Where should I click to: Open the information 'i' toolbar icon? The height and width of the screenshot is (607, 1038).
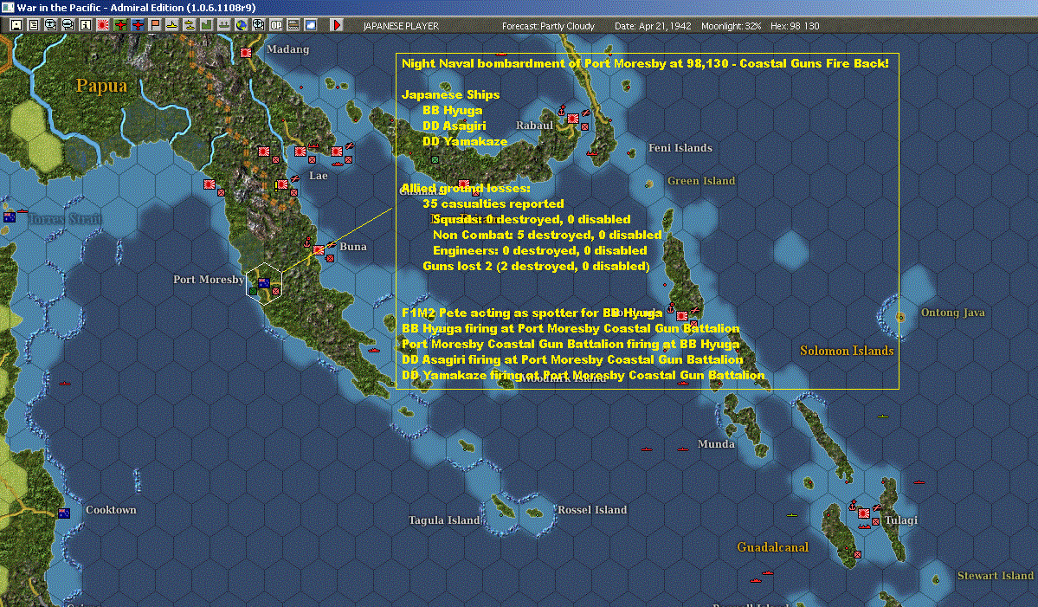pos(86,25)
